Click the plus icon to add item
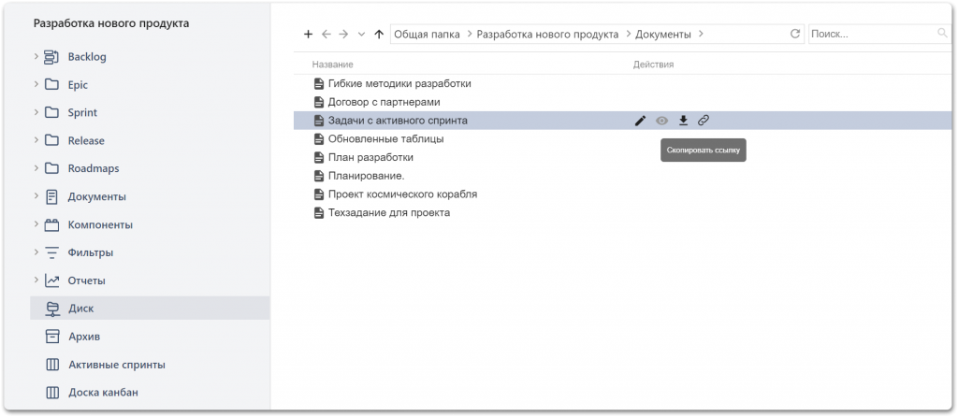 (309, 35)
